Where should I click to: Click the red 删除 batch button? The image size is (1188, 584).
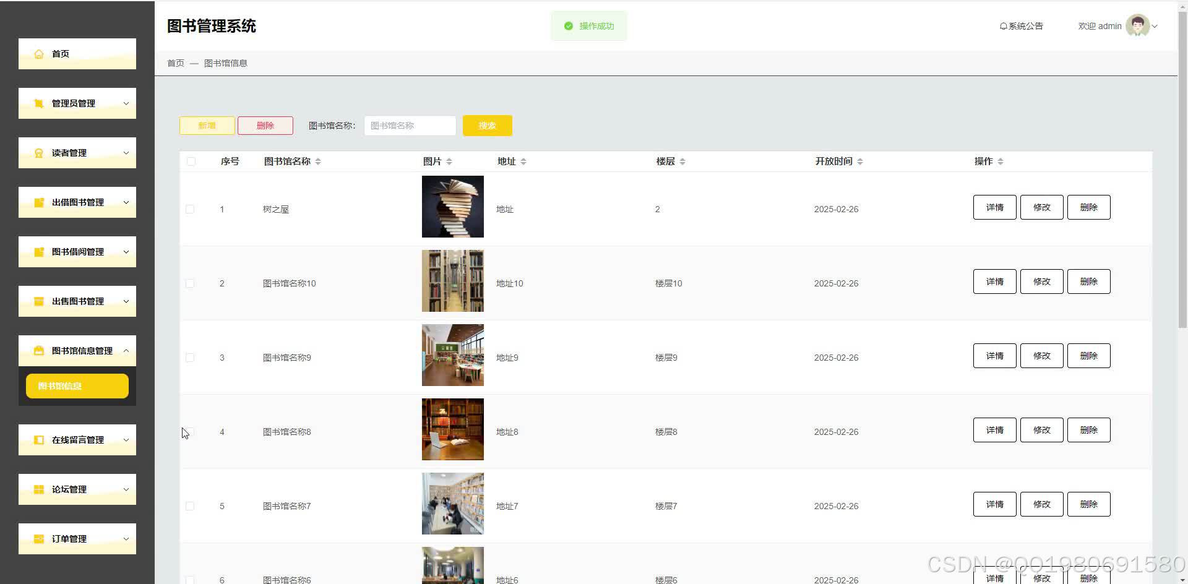pyautogui.click(x=265, y=126)
